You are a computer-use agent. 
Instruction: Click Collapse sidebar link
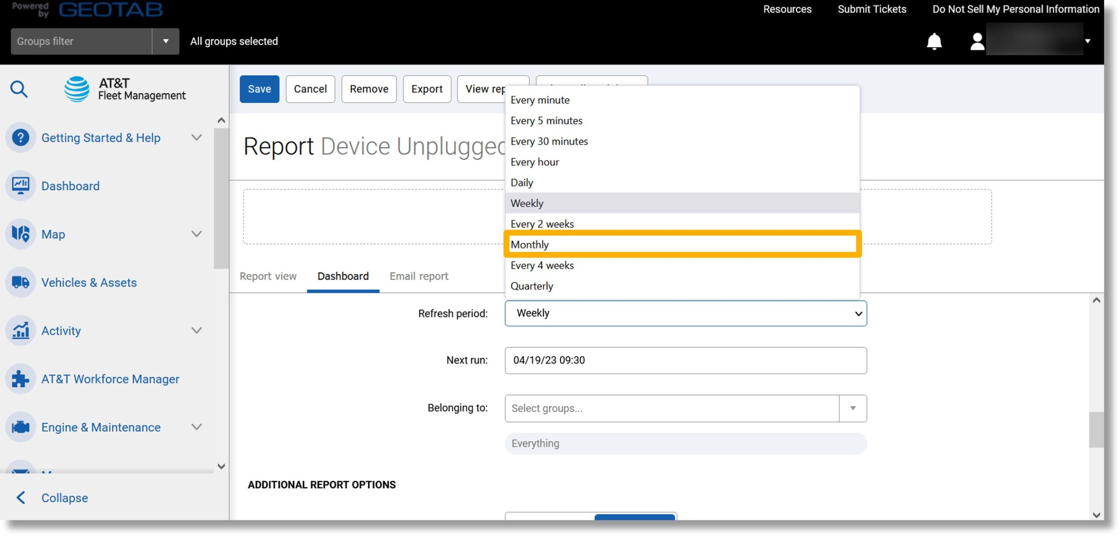coord(64,498)
